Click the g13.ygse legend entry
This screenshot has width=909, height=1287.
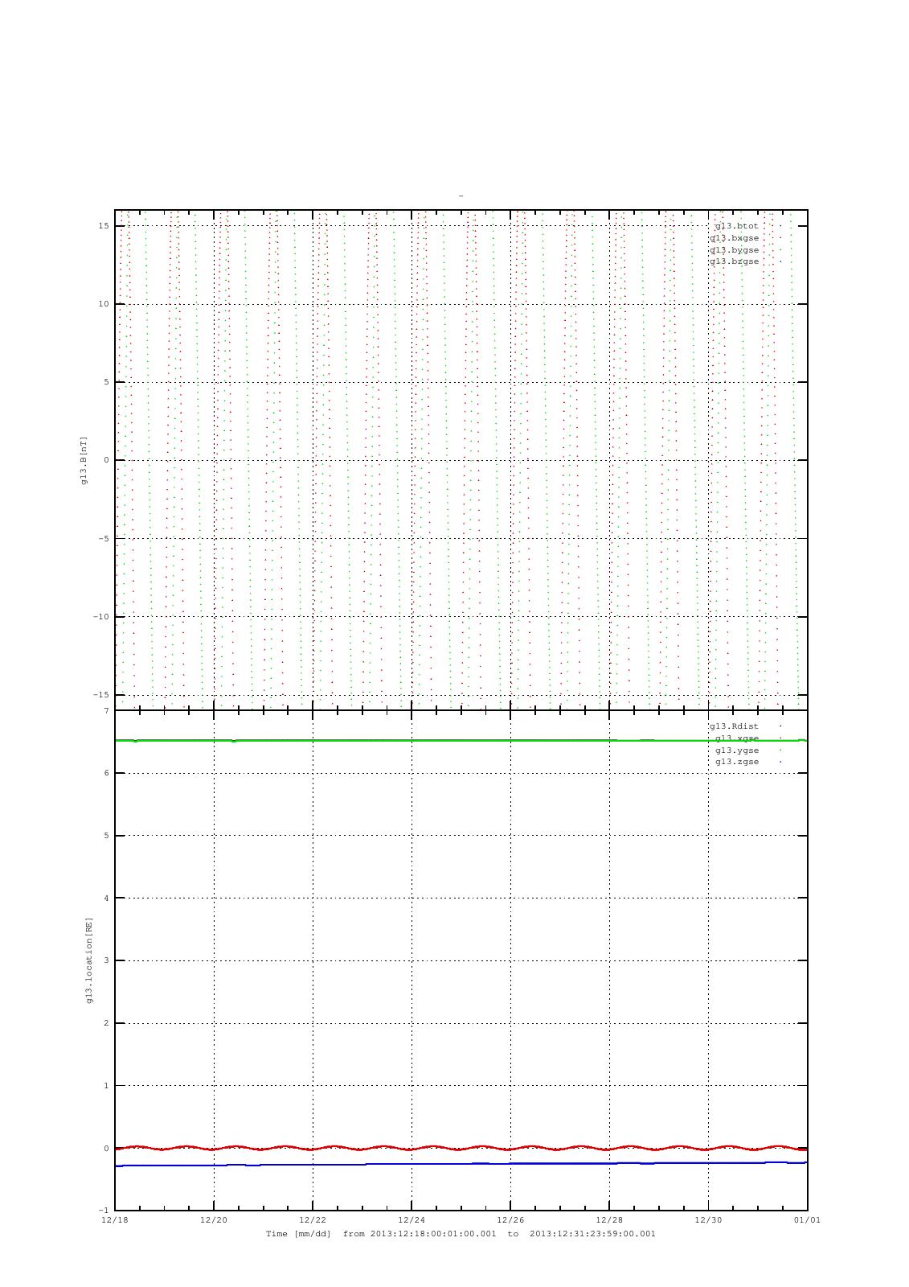pyautogui.click(x=736, y=750)
